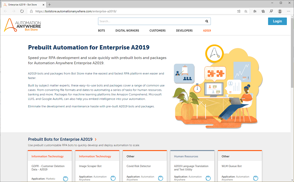Click the Login button
294x182 pixels.
click(277, 21)
